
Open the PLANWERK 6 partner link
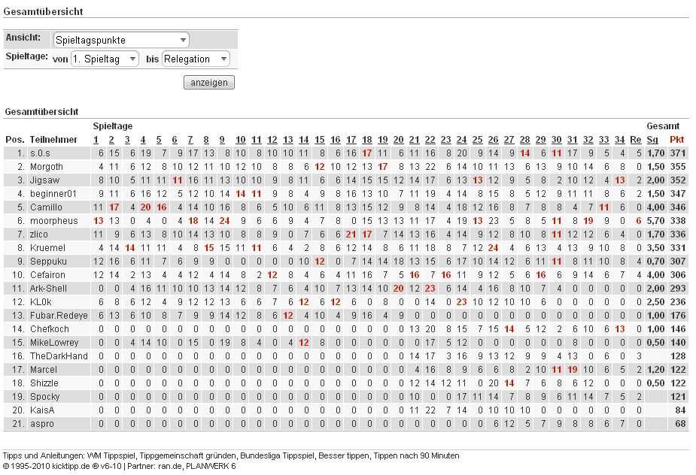(211, 466)
